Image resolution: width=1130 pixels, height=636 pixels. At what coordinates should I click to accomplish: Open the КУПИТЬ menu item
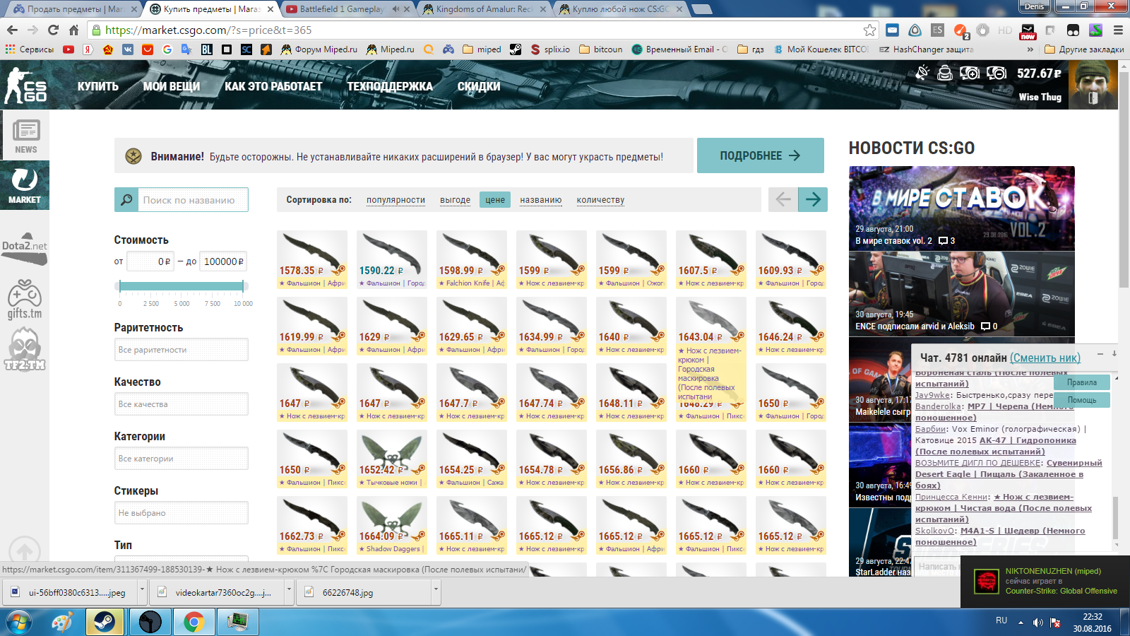pyautogui.click(x=98, y=86)
